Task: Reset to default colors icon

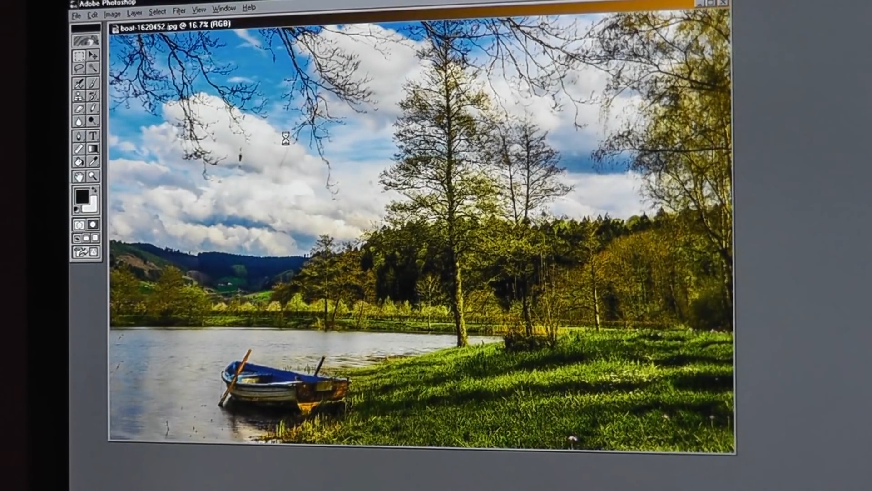Action: coord(76,210)
